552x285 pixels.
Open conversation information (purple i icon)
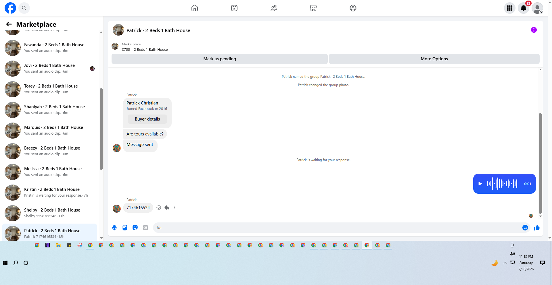[x=534, y=30]
